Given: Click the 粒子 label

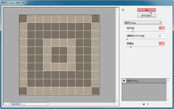Looking at the screenshot, I should 130,28.
